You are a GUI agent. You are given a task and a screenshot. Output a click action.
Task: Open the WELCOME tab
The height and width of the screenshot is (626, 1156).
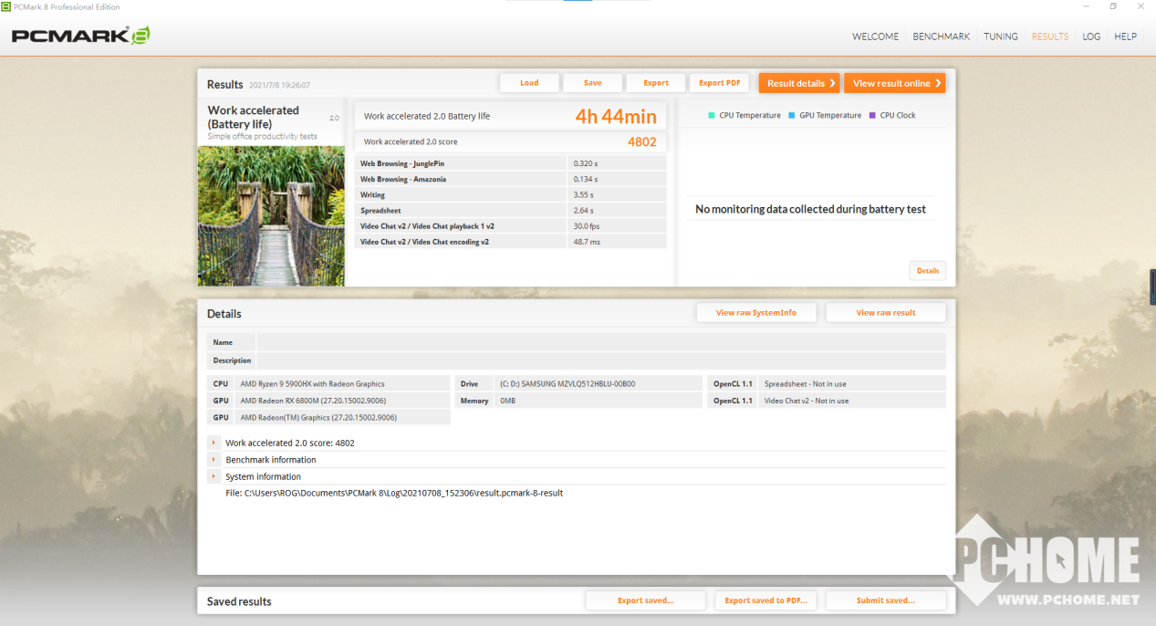[875, 37]
